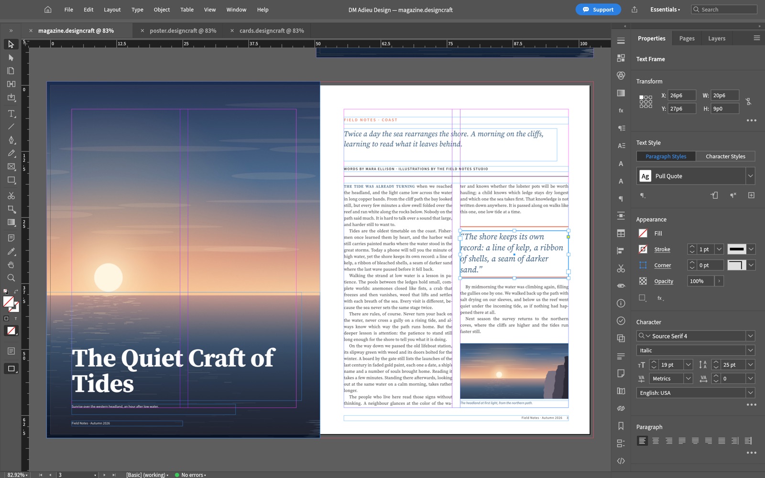The image size is (765, 478).
Task: Set paragraph alignment to Align Left
Action: pos(642,441)
